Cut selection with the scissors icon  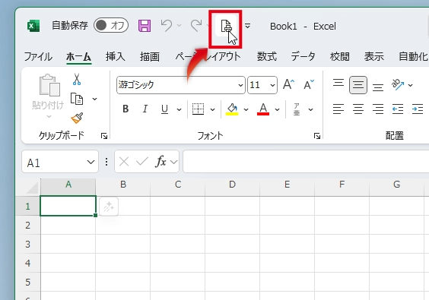tap(77, 79)
